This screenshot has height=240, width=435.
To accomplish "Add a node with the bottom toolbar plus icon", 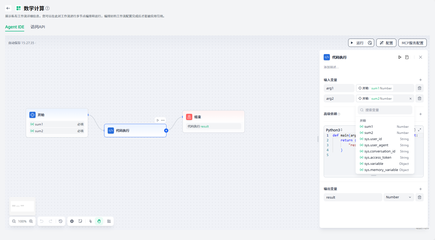I will coord(72,221).
